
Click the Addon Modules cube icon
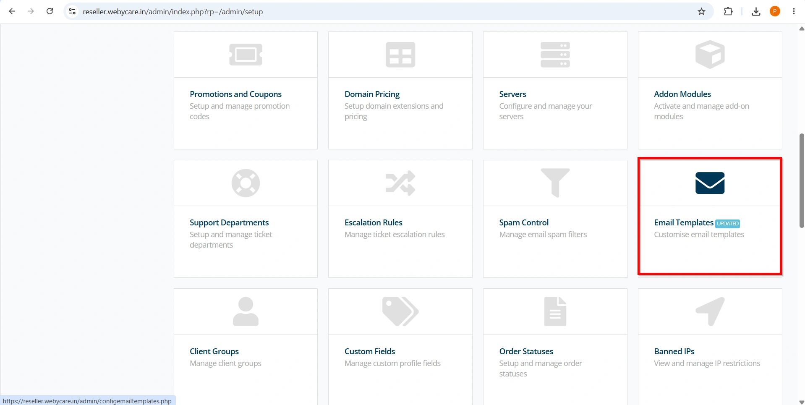tap(710, 55)
